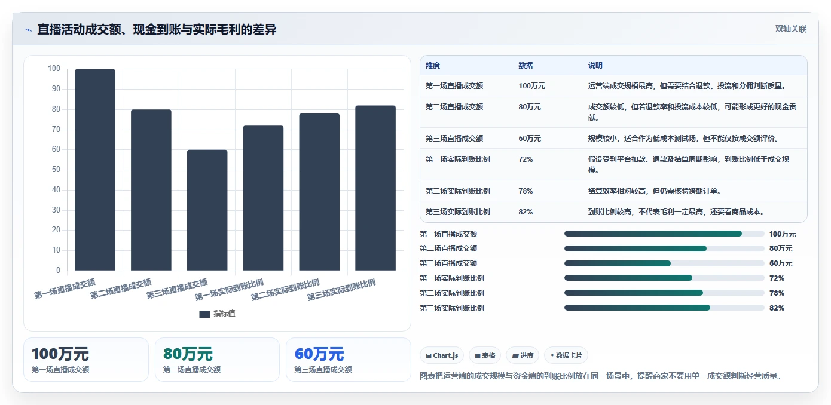Click the table row label 第二场实际到账比例
Screen dimensions: 831x405
click(458, 191)
